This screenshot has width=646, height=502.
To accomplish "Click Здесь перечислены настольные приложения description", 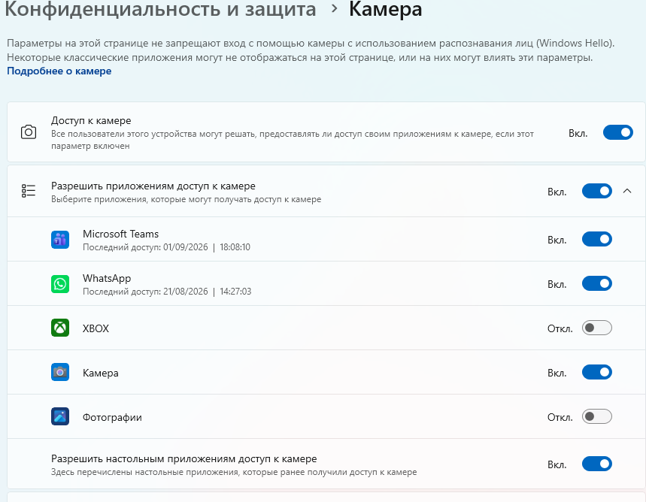I will [234, 472].
